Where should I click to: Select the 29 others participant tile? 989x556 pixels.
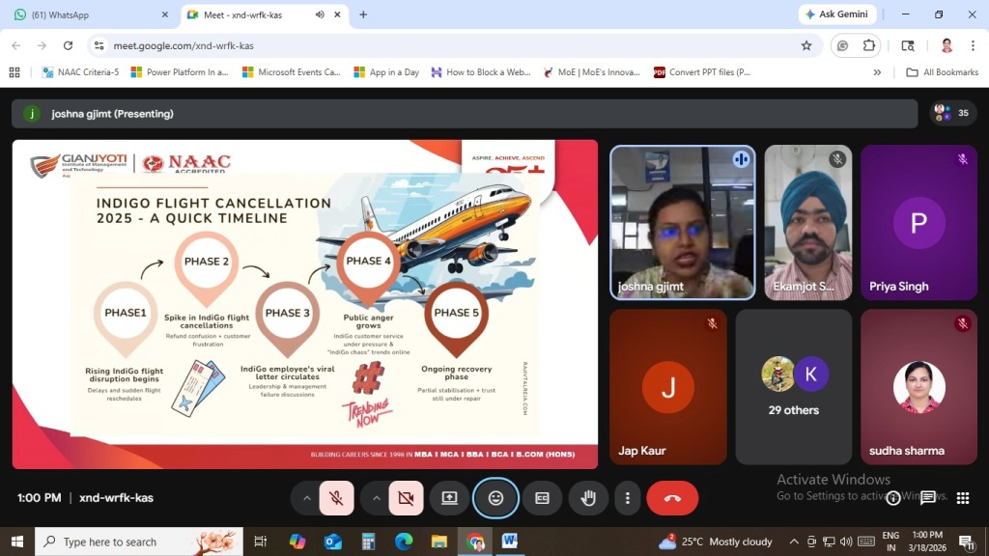coord(793,386)
